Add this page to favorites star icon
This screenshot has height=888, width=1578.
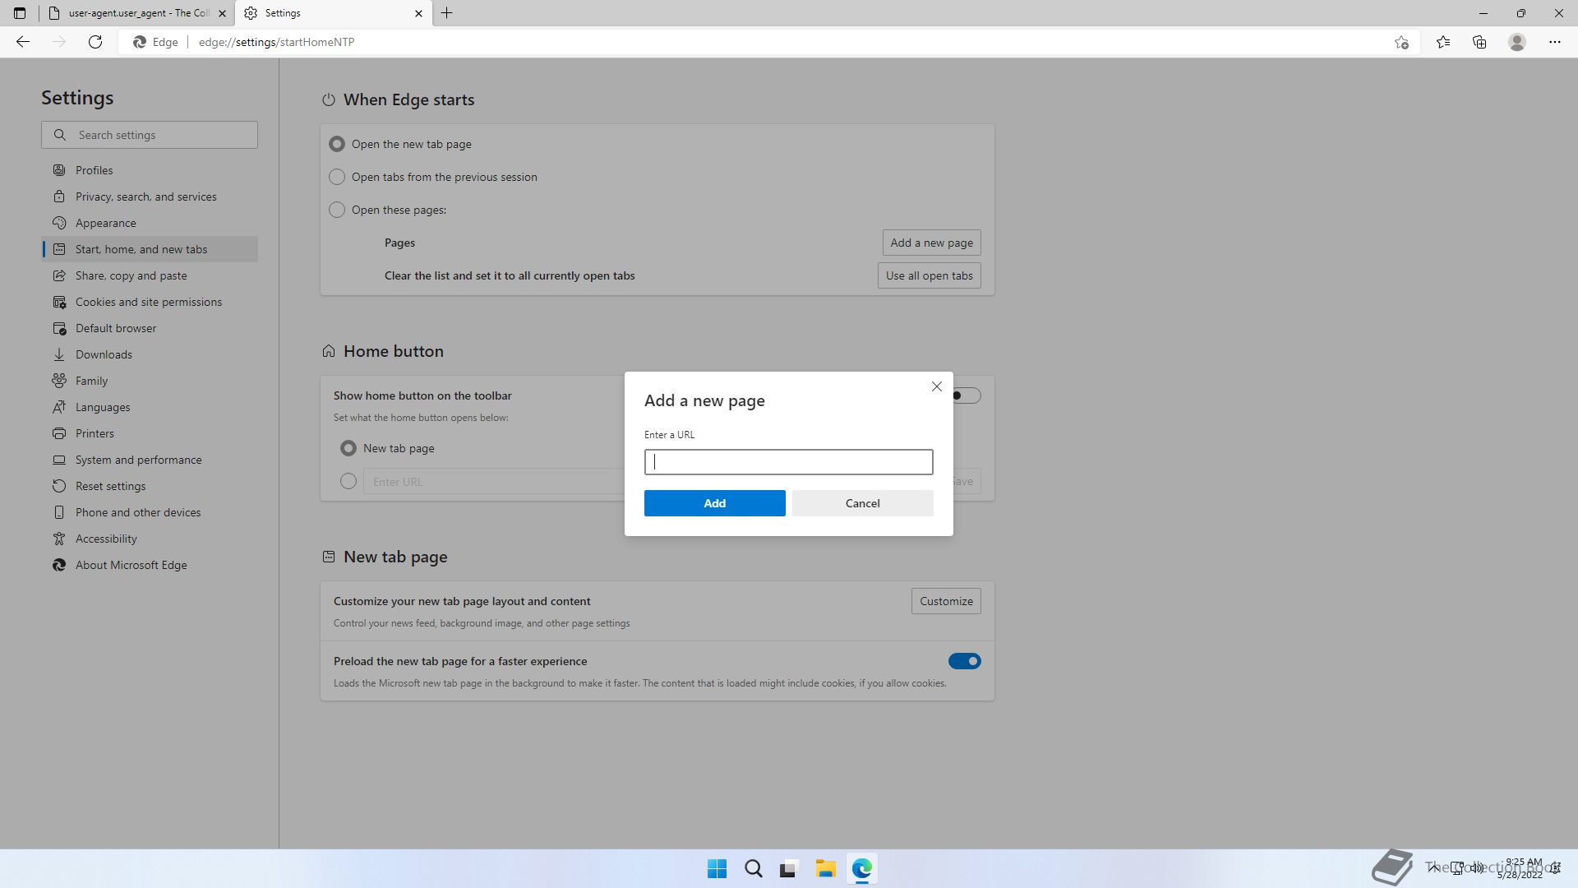[x=1401, y=42]
